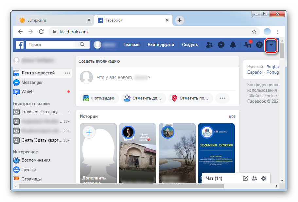This screenshot has height=202, width=298.
Task: Open Messenger icon in Facebook top bar
Action: click(x=221, y=45)
